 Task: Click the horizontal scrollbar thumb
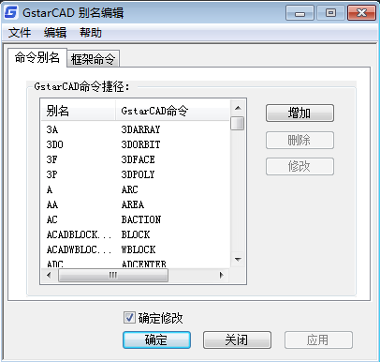(x=113, y=275)
